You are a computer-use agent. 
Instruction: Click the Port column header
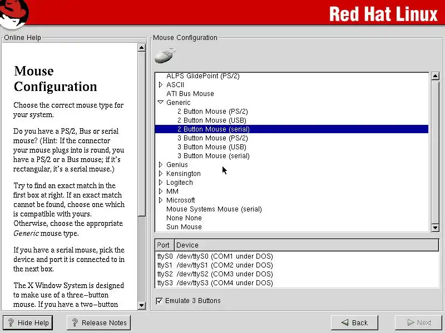coord(164,245)
